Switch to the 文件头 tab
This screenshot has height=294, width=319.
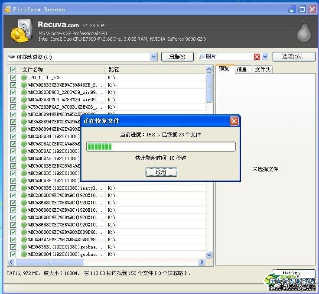pos(263,69)
